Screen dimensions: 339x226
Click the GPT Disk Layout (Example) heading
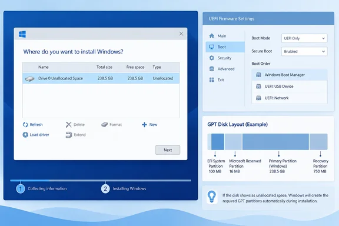[237, 124]
